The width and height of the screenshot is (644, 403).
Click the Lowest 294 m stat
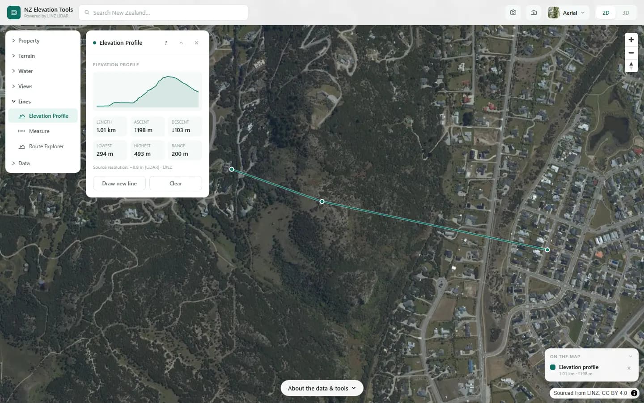[110, 150]
